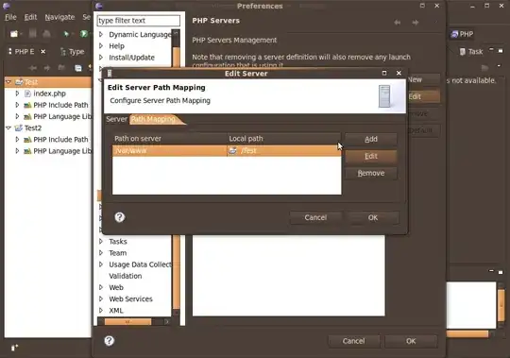This screenshot has height=358, width=510.
Task: Select Web in the preferences tree
Action: [x=116, y=287]
